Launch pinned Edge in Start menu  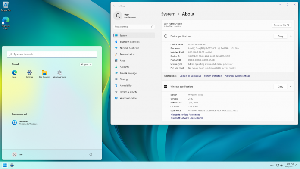coord(14,74)
